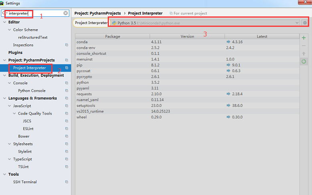Open the Plugins settings page

[15, 52]
